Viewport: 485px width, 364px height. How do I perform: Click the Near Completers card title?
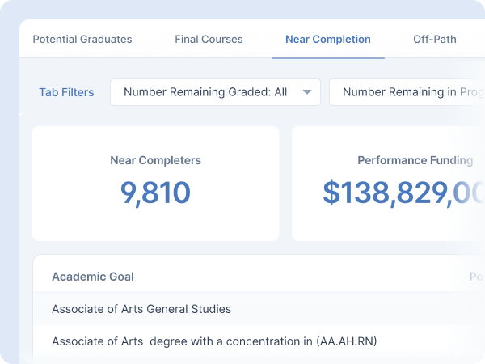(x=155, y=160)
